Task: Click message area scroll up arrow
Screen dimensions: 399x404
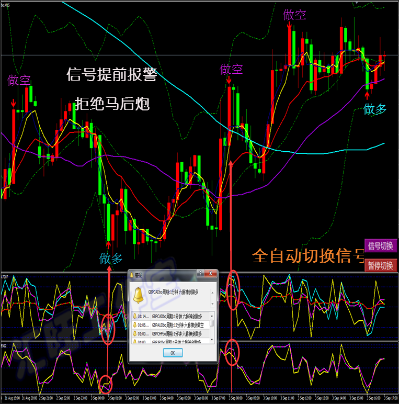Action: (212, 293)
